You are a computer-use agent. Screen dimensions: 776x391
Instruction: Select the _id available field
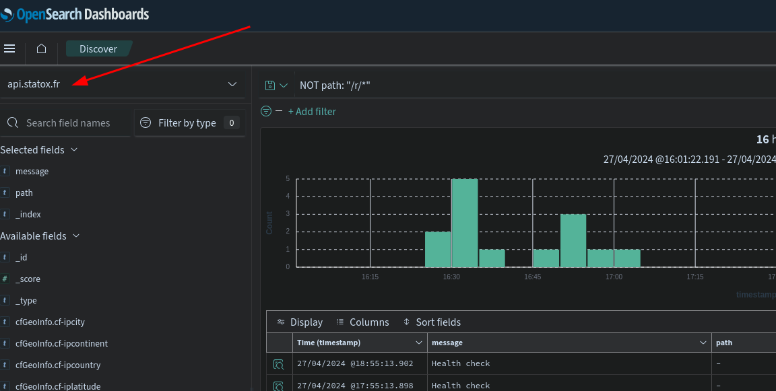[x=22, y=257]
